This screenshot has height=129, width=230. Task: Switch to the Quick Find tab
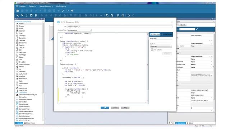155,34
